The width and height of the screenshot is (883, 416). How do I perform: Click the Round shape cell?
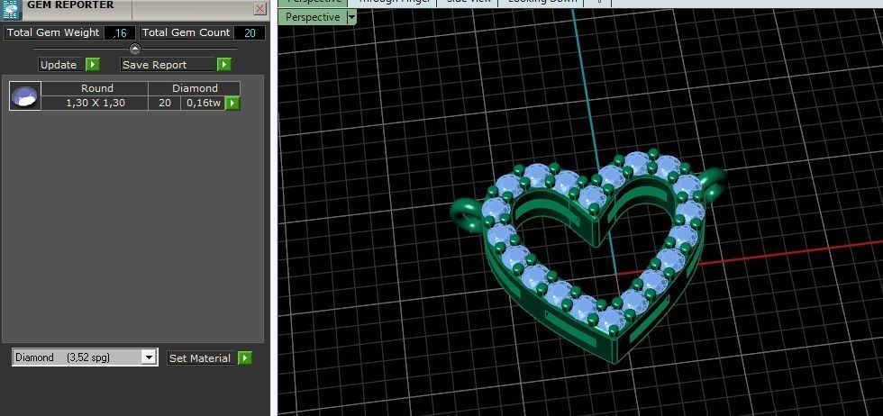pos(95,88)
